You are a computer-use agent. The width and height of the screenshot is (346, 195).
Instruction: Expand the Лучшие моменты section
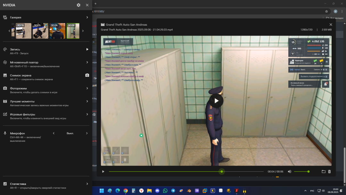[x=87, y=101]
